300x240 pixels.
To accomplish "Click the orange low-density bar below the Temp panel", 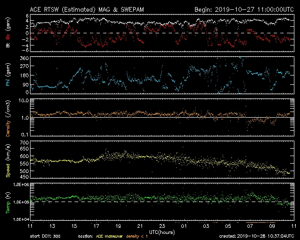I will coord(260,221).
